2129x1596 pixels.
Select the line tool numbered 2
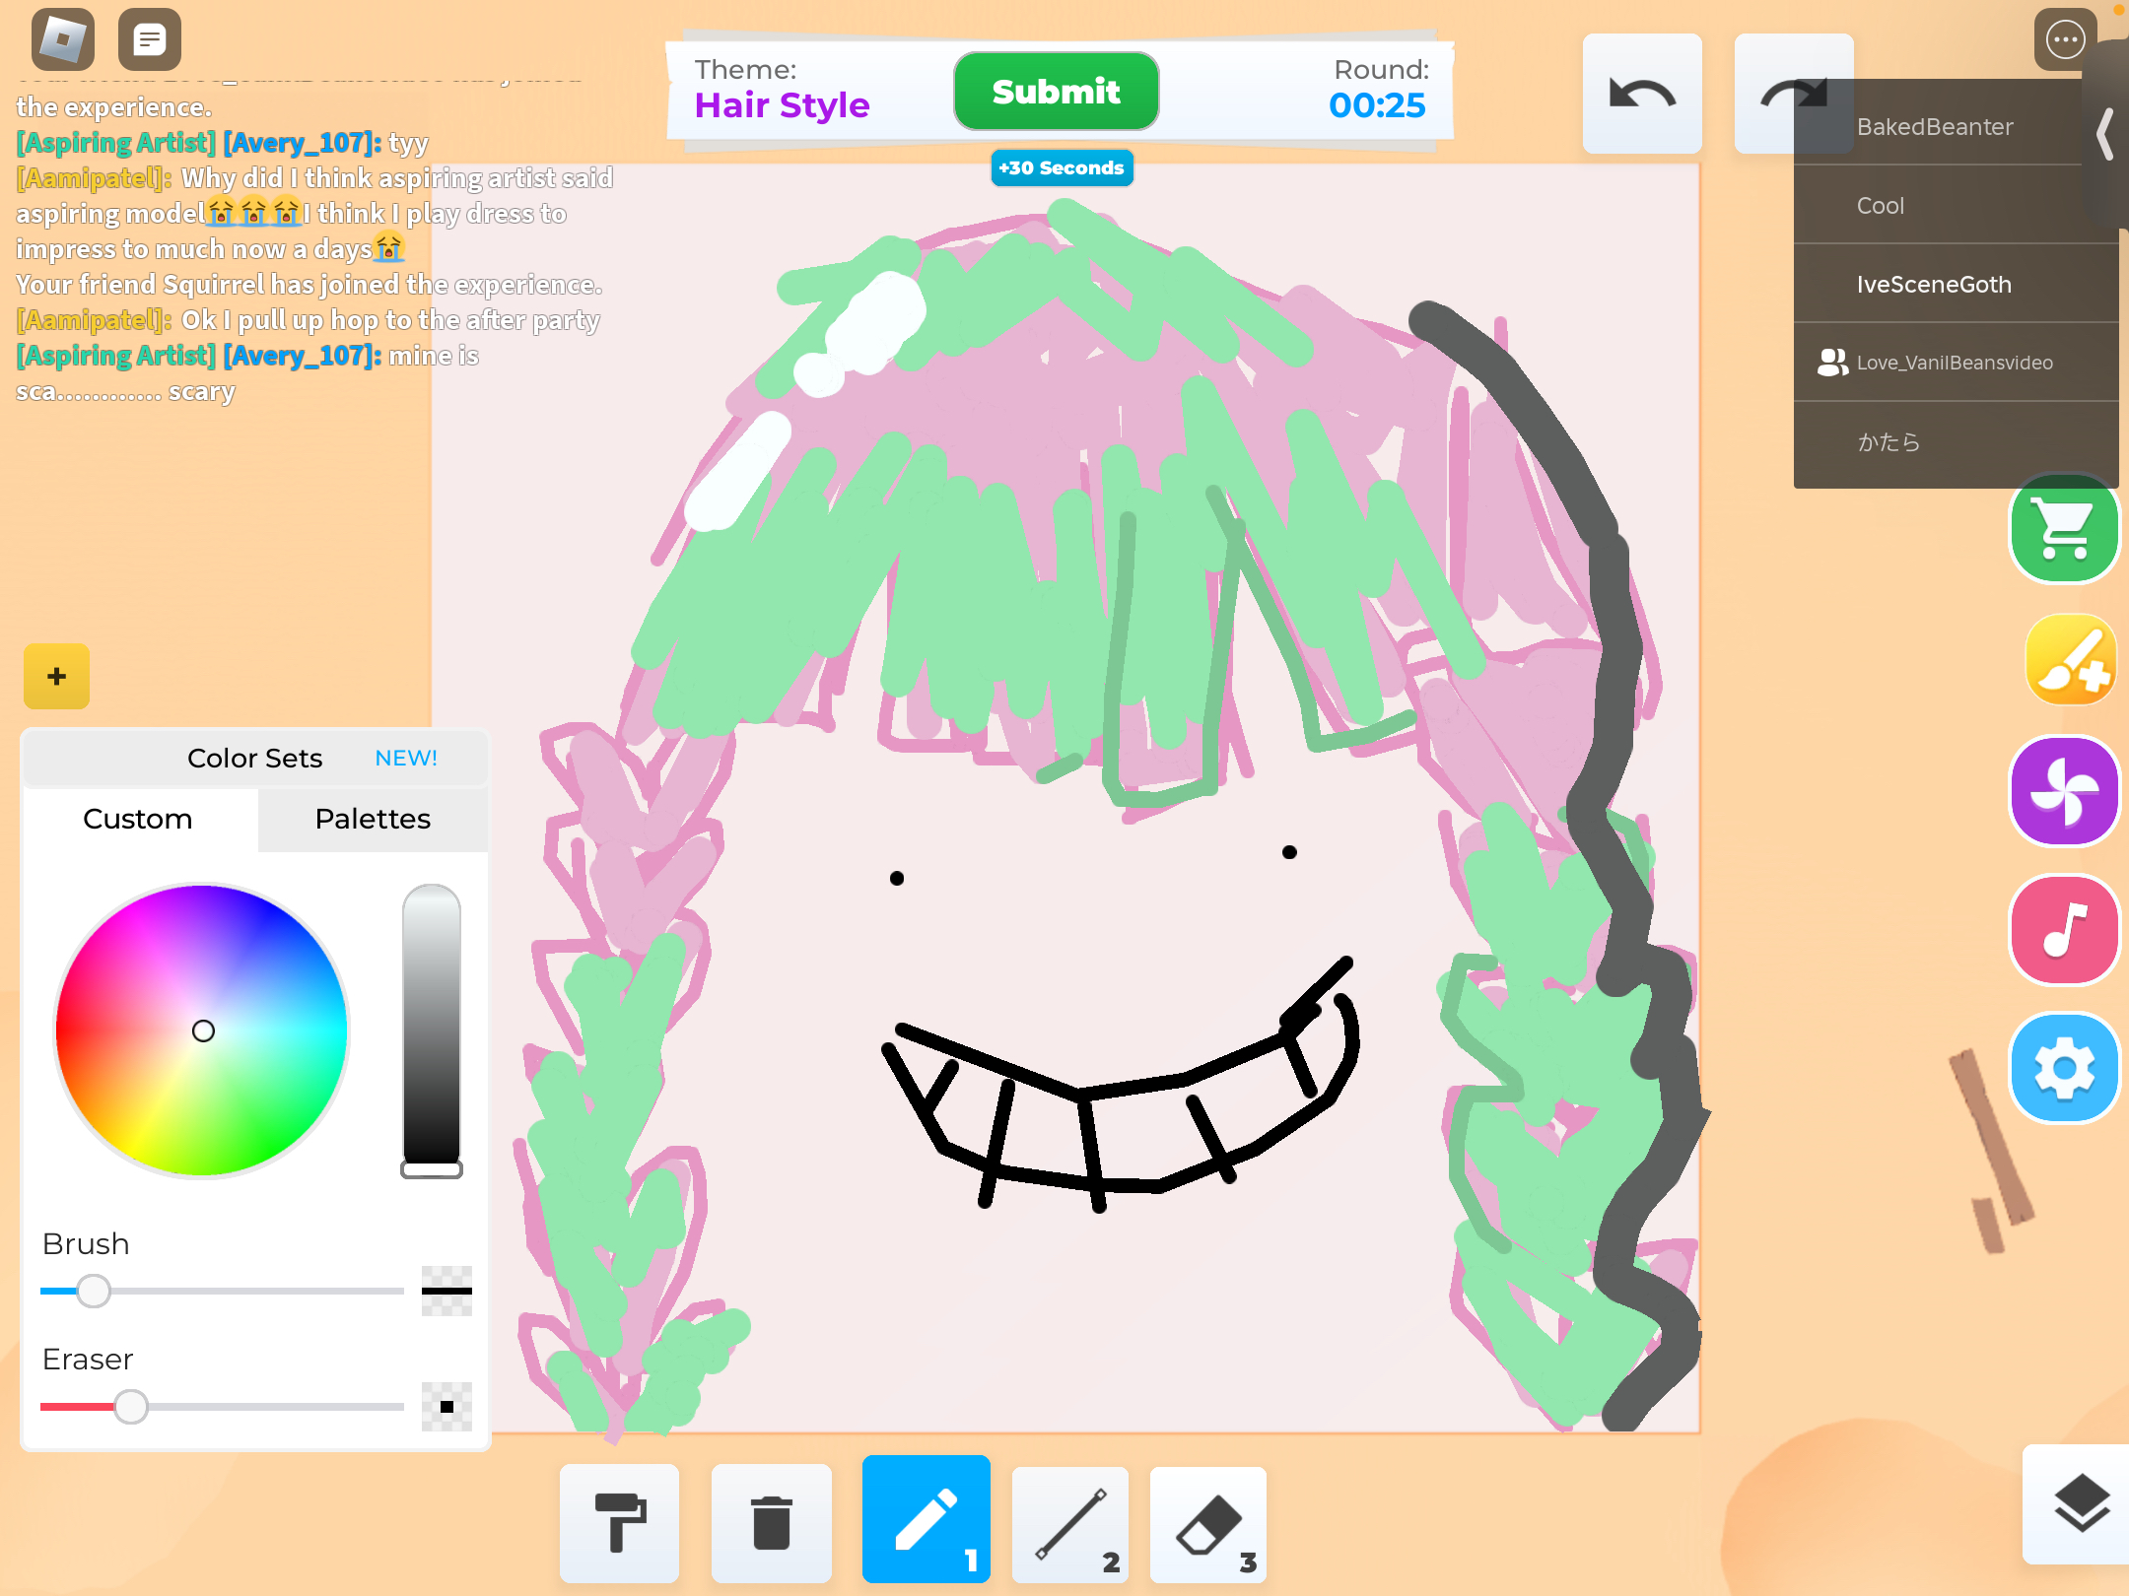1070,1524
